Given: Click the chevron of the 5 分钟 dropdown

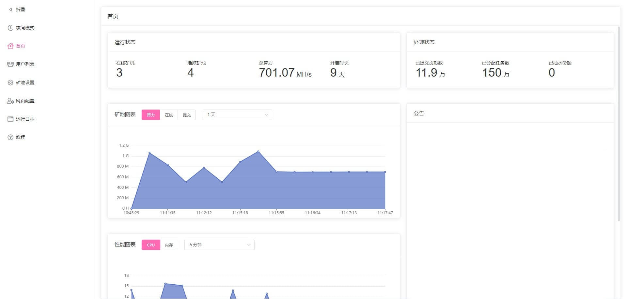Looking at the screenshot, I should (249, 245).
